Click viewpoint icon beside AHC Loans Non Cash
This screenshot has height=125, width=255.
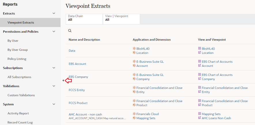click(x=199, y=118)
